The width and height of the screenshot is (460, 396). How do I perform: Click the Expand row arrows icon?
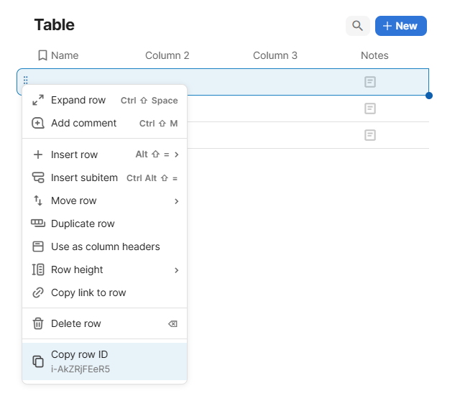pyautogui.click(x=38, y=100)
